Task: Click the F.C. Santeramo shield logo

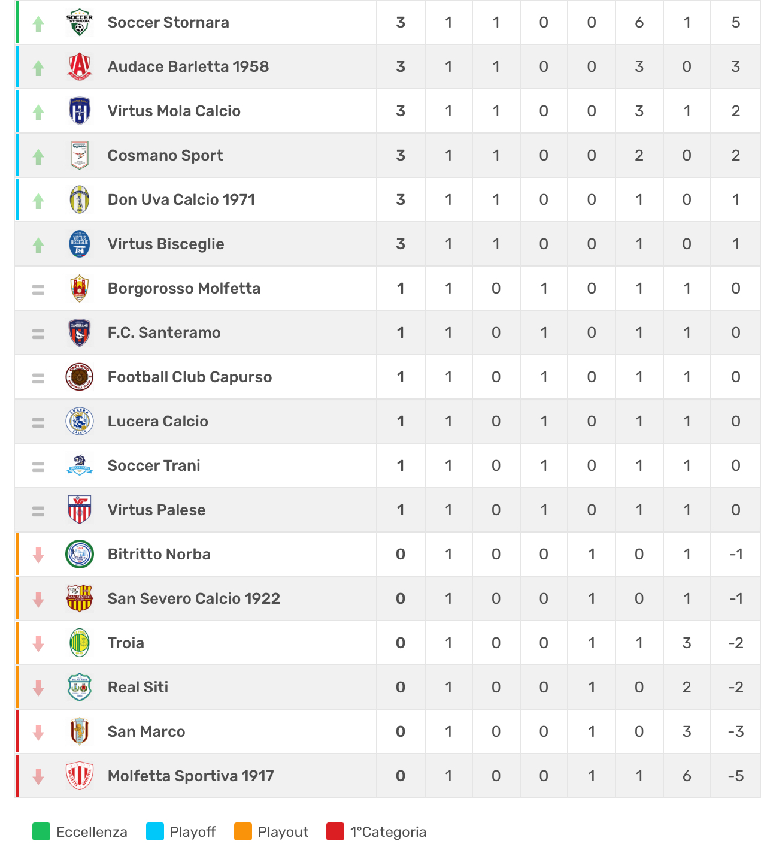Action: (80, 332)
